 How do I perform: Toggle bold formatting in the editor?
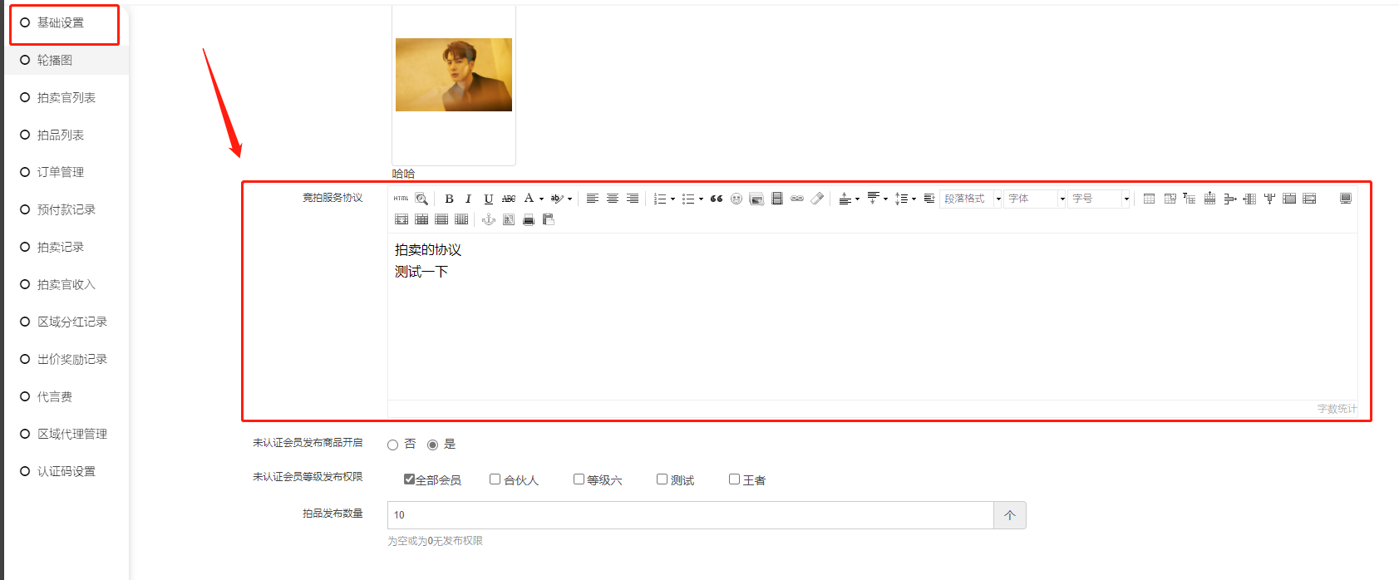[449, 199]
